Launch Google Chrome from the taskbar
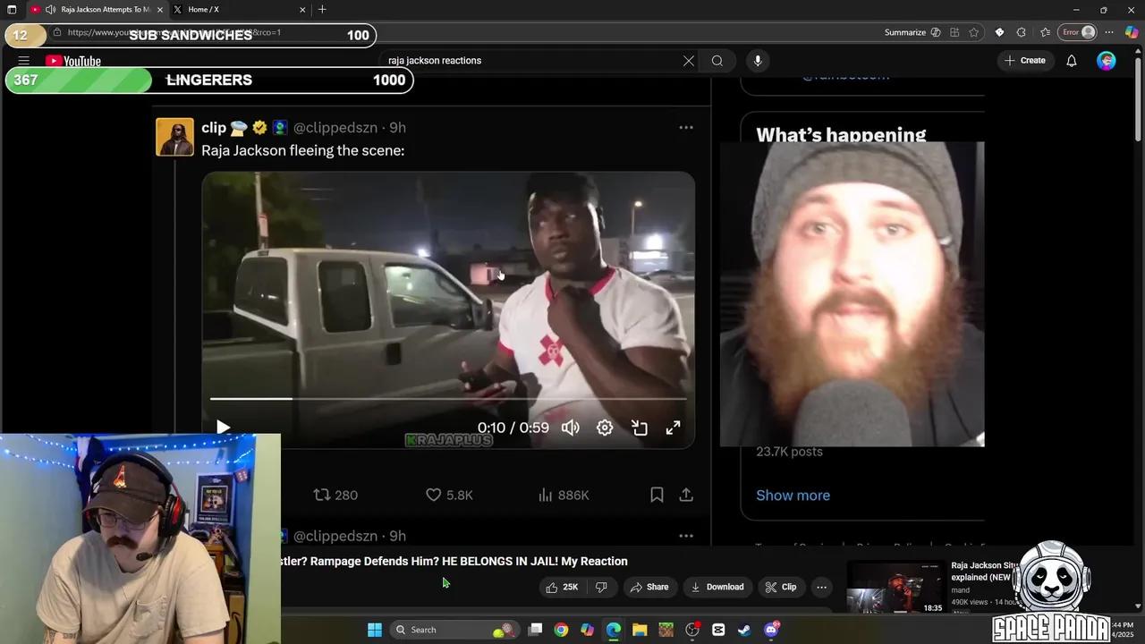1145x644 pixels. (x=561, y=630)
